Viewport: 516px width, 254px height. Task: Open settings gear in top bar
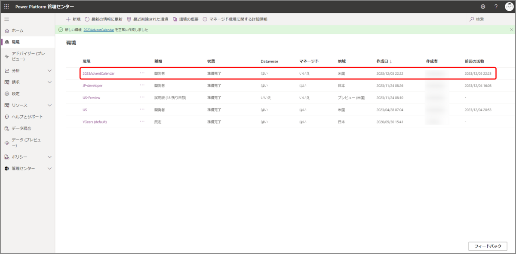(483, 7)
